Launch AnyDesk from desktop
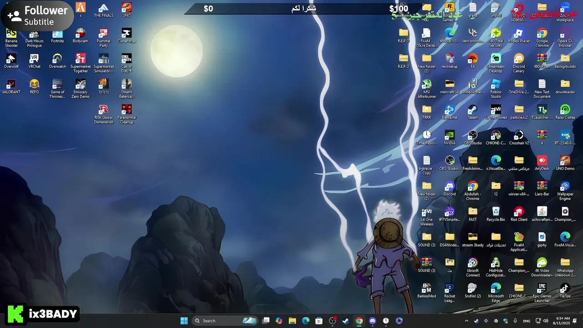583x328 pixels. pyautogui.click(x=542, y=164)
